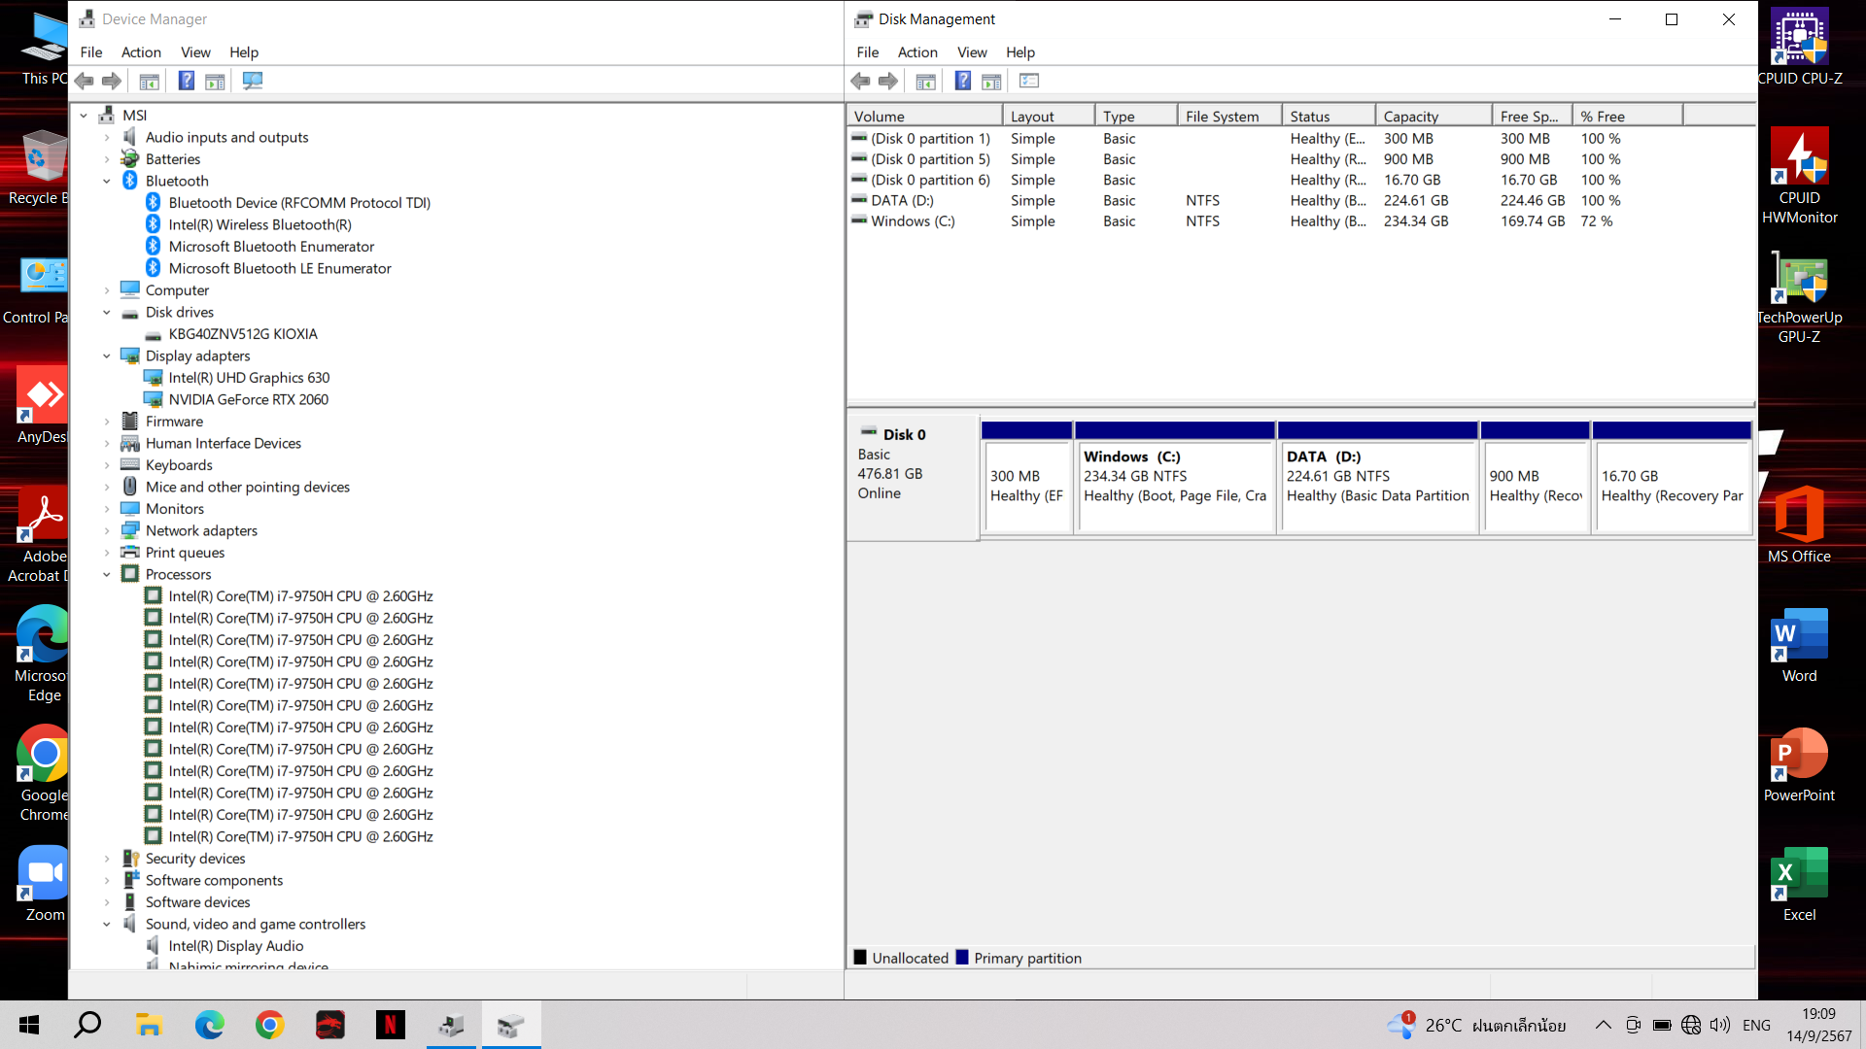Screen dimensions: 1866x1049
Task: Collapse the Display adapters node
Action: (107, 356)
